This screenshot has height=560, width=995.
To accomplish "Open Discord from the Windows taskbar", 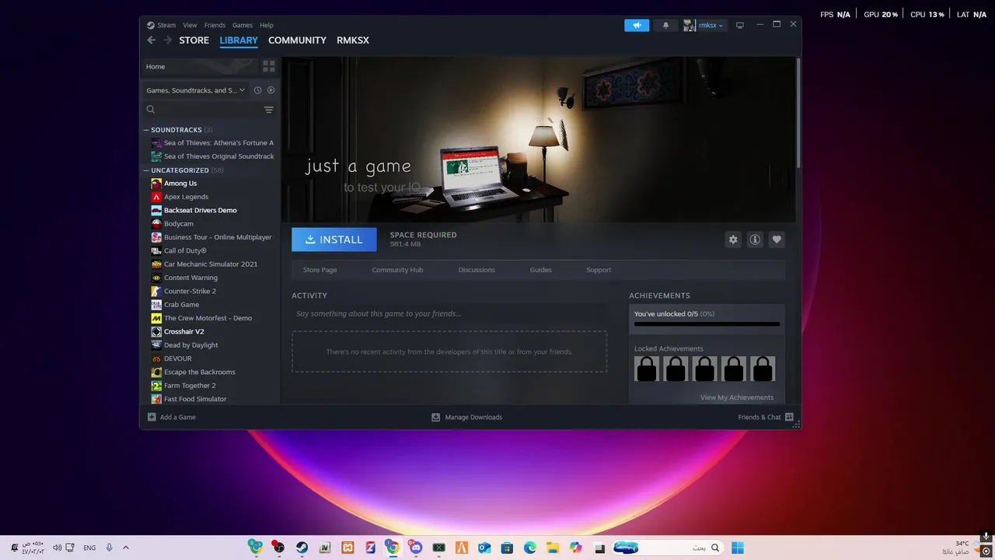I will 416,548.
